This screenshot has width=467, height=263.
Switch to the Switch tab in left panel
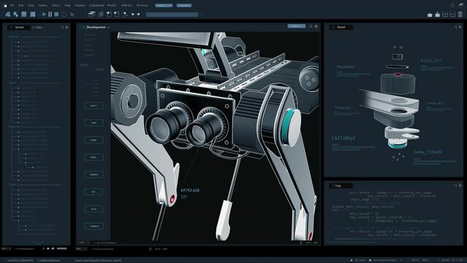point(19,27)
